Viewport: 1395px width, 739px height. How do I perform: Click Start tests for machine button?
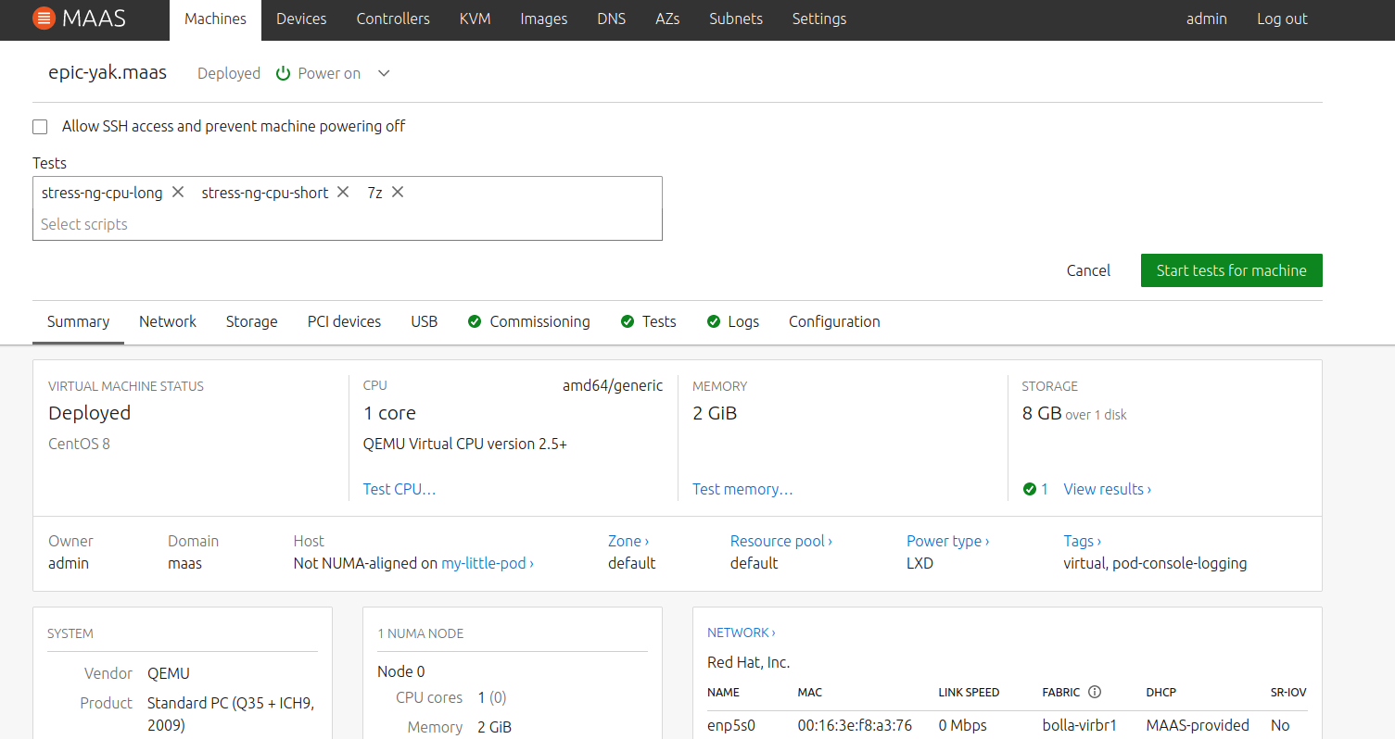coord(1231,270)
